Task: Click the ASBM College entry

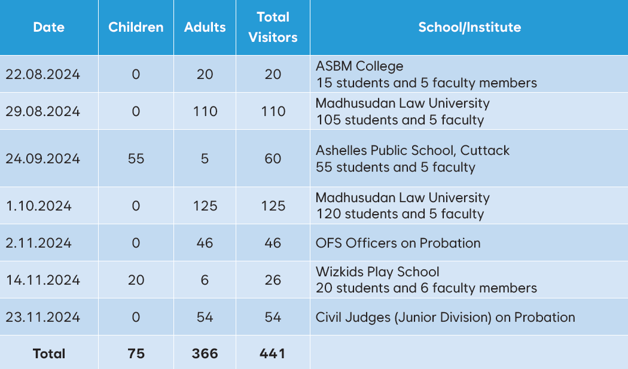Action: (x=359, y=66)
